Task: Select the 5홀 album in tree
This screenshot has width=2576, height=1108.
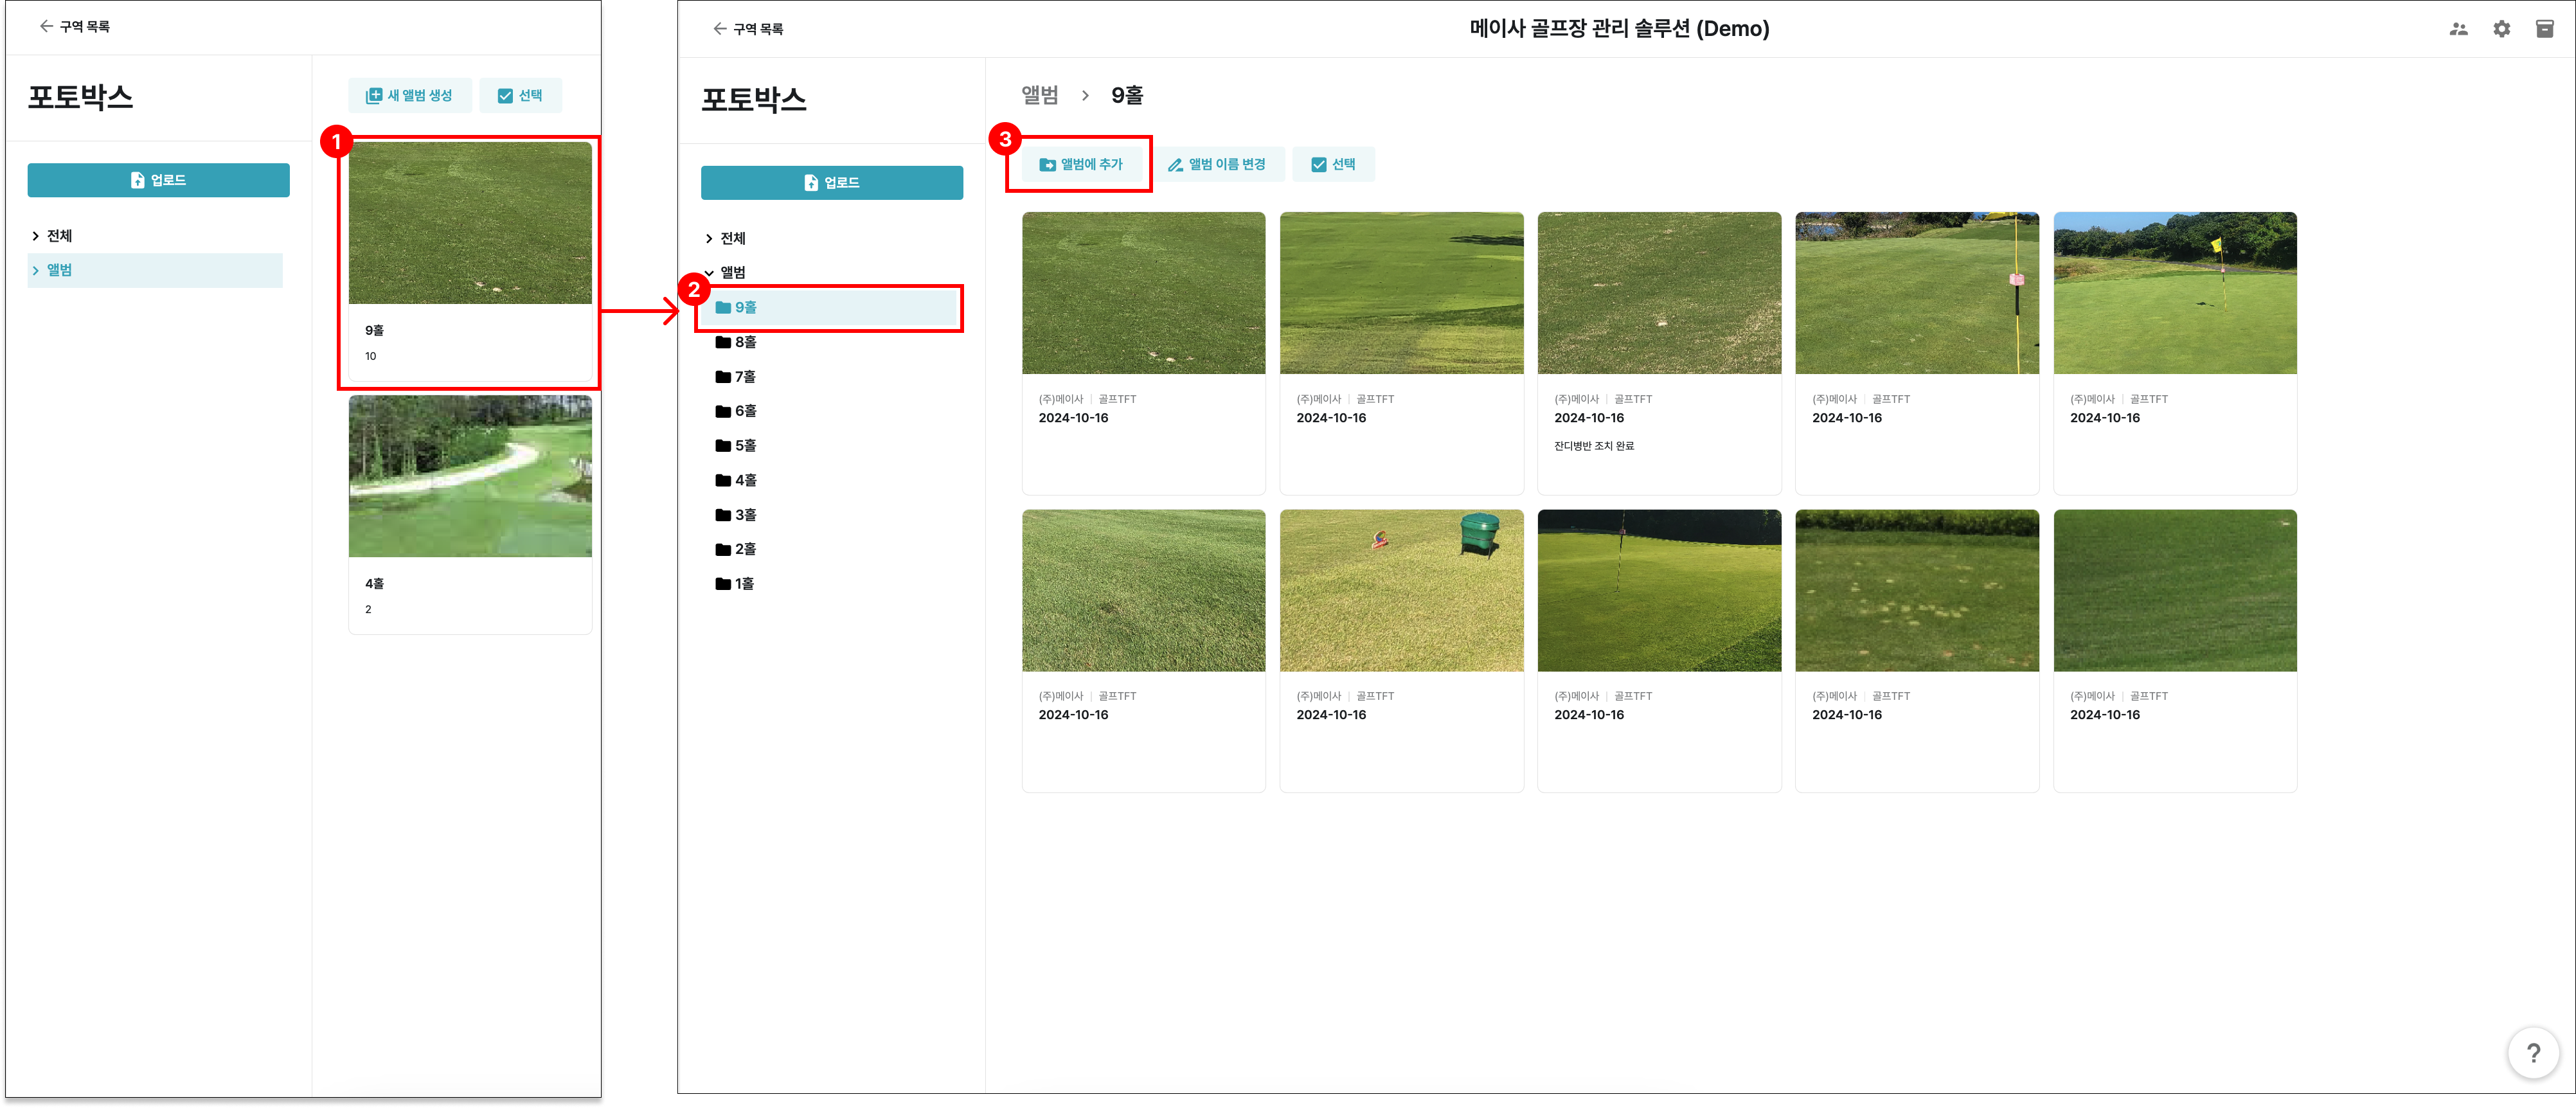Action: click(x=745, y=446)
